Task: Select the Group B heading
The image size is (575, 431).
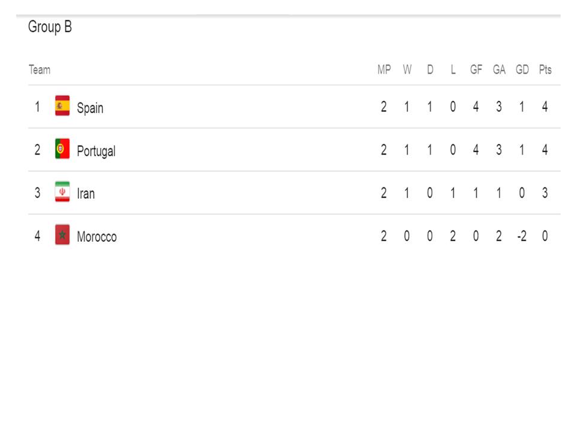Action: 50,27
